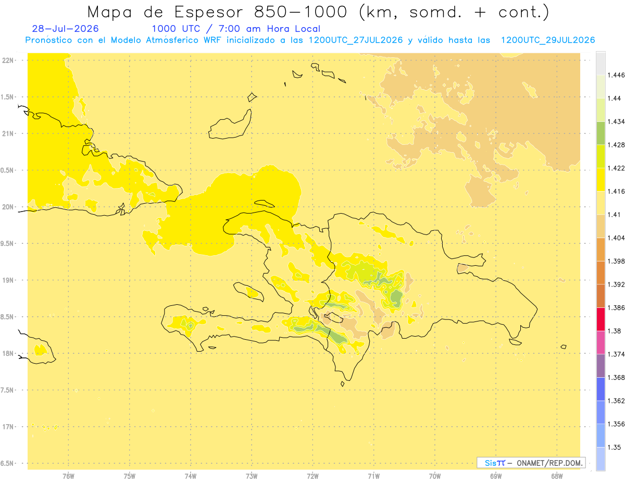Image resolution: width=625 pixels, height=483 pixels.
Task: Click the '69W' longitude label
Action: pos(496,476)
